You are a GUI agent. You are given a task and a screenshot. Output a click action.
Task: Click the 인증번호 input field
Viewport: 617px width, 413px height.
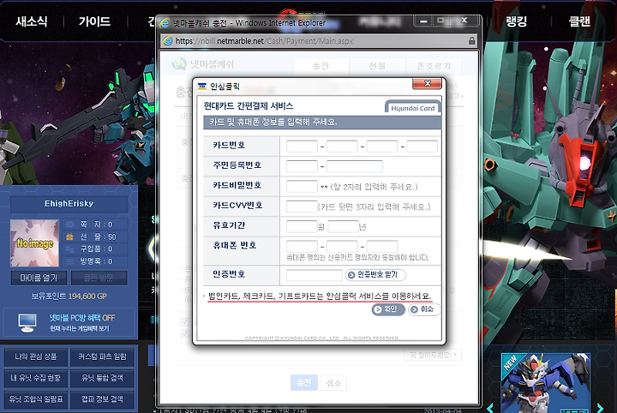point(314,275)
